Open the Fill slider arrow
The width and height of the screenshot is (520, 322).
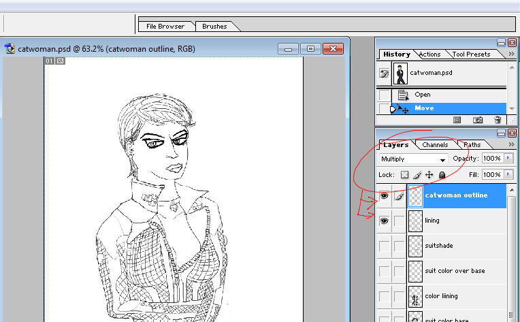[x=507, y=175]
